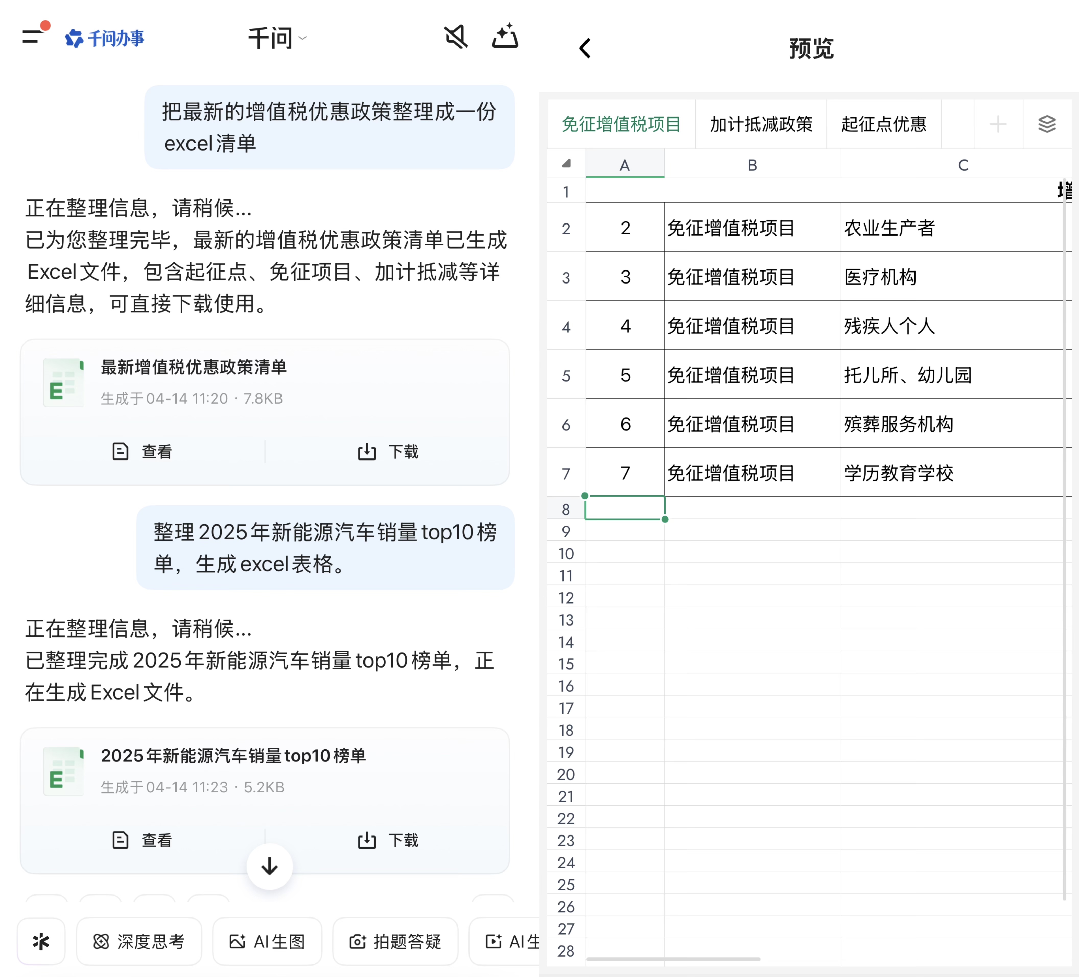Click the Qwen asterisk icon bottom left

click(41, 941)
